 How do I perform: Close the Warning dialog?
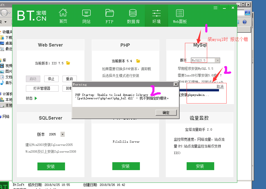point(176,84)
